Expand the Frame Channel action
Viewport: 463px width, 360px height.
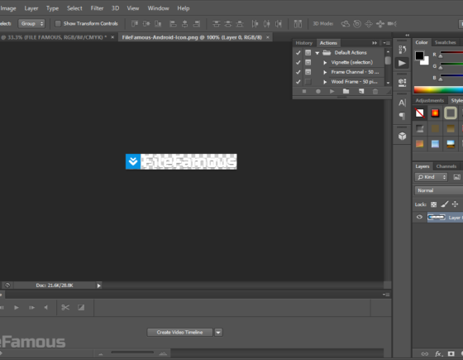325,72
